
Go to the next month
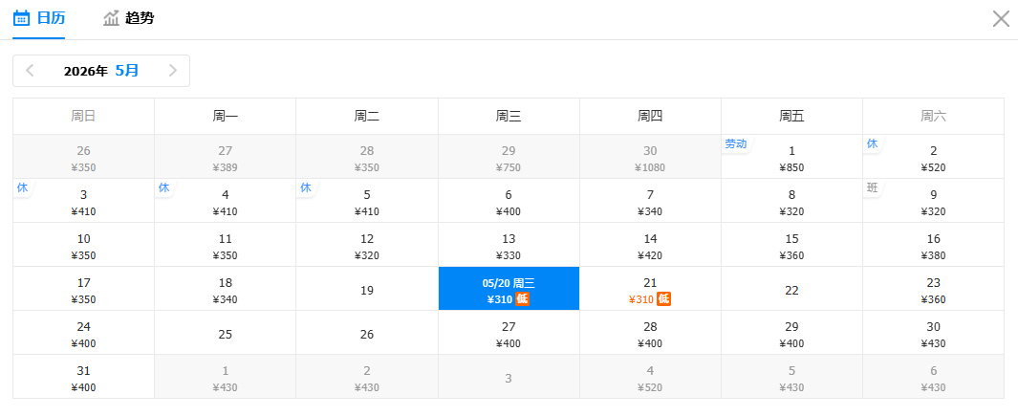click(x=173, y=70)
